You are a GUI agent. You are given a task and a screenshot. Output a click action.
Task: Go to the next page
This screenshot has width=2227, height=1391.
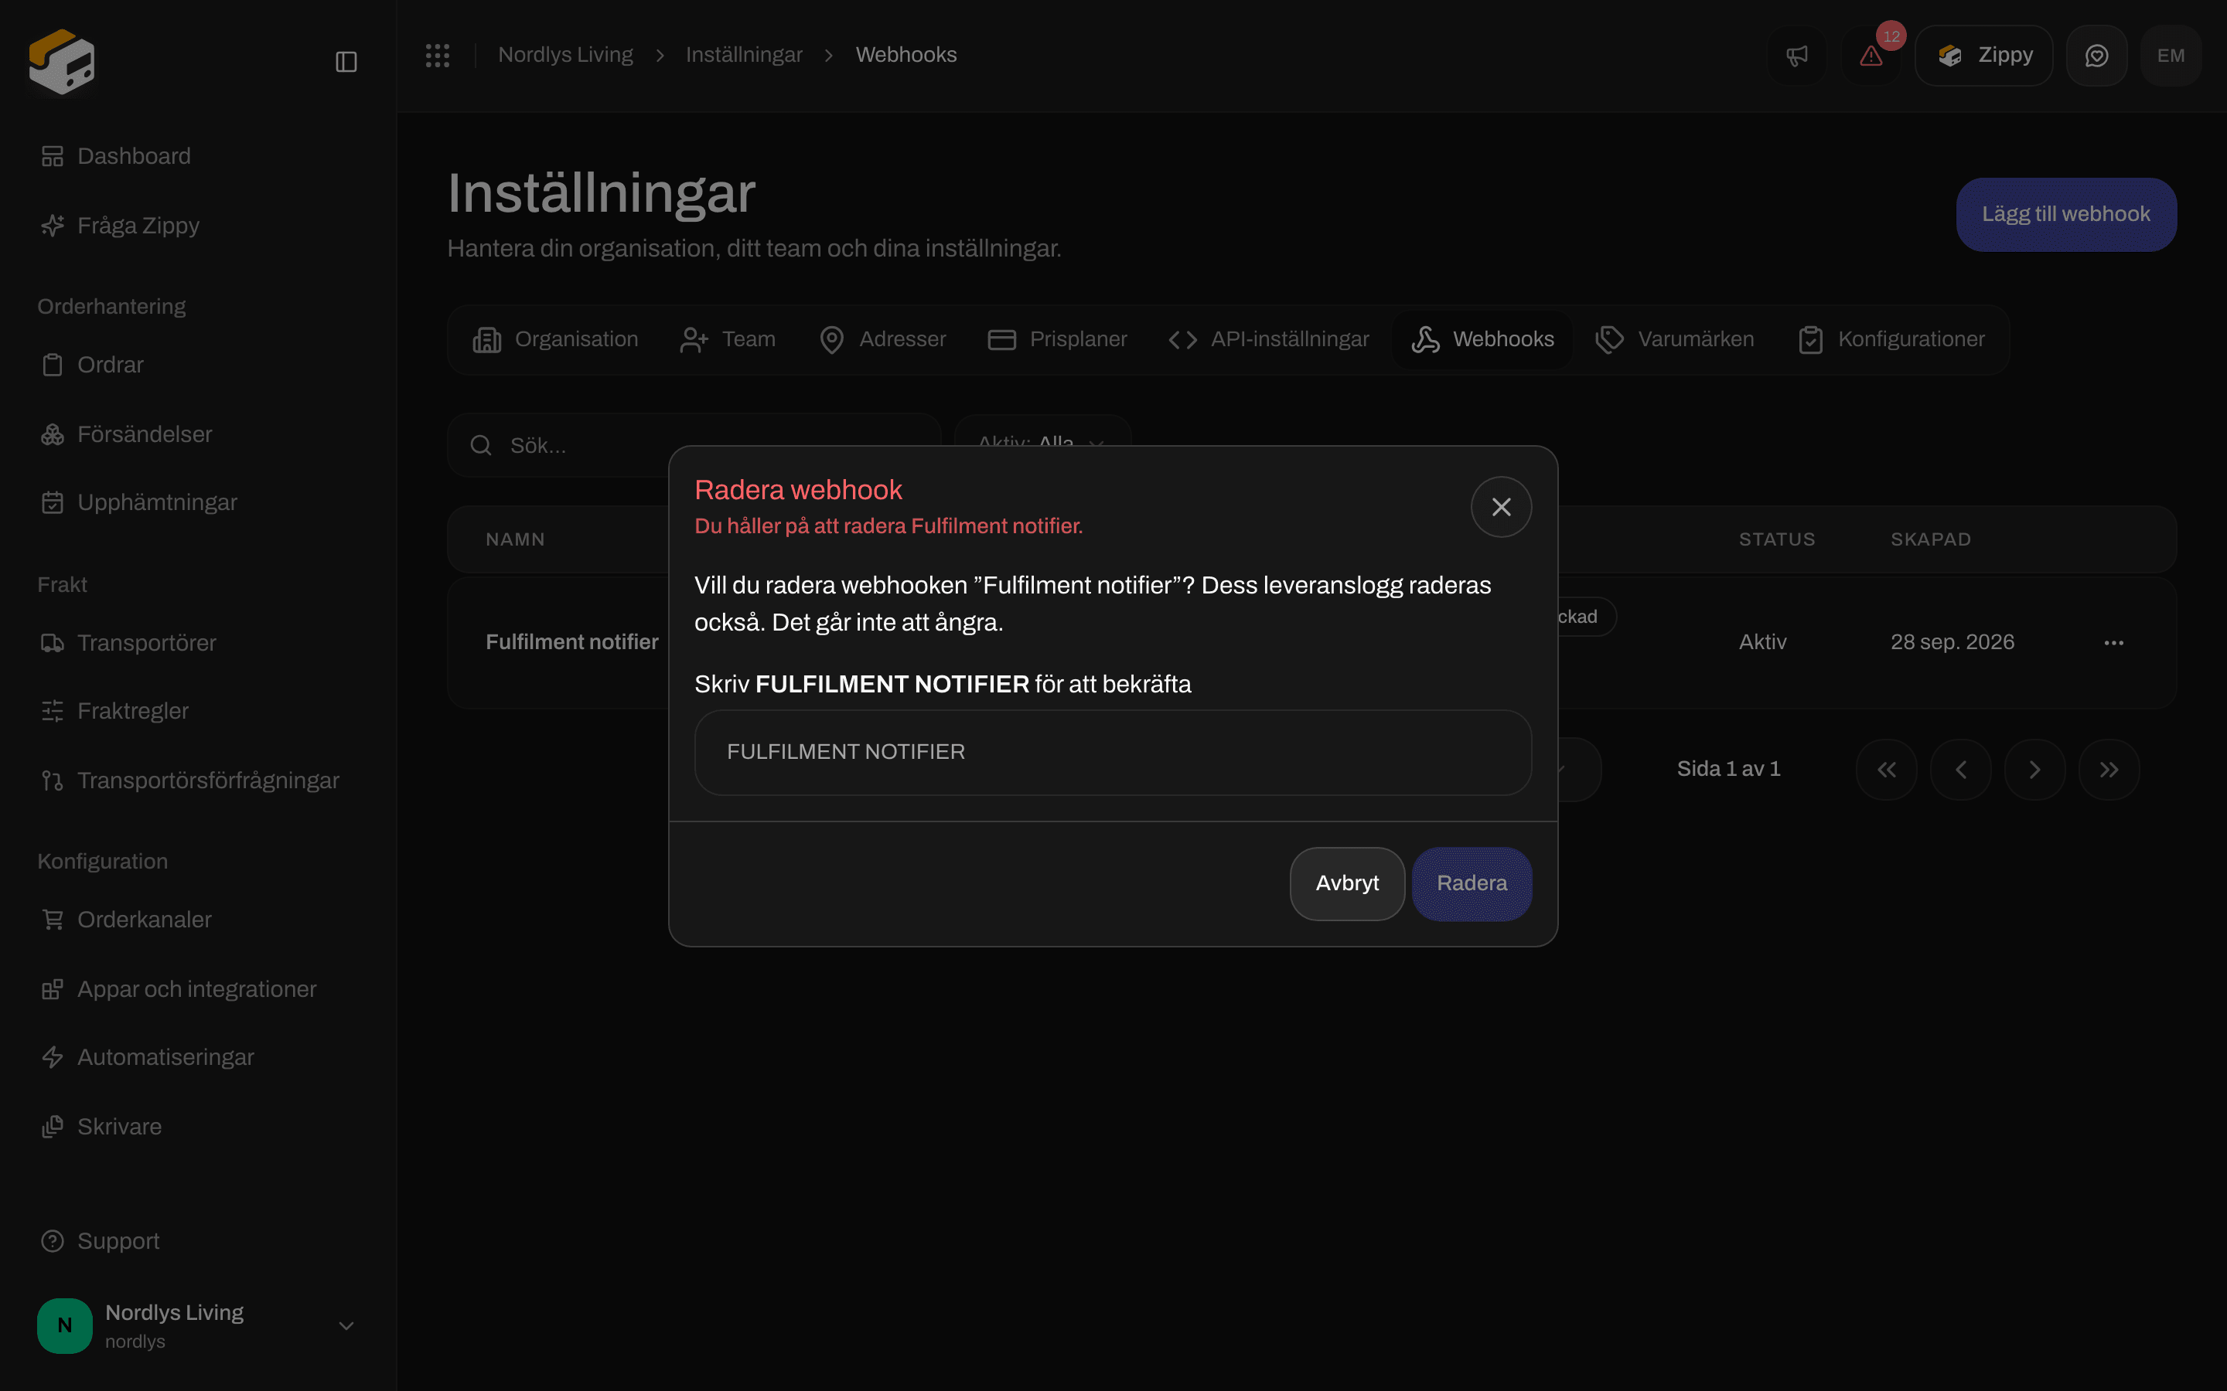2034,769
